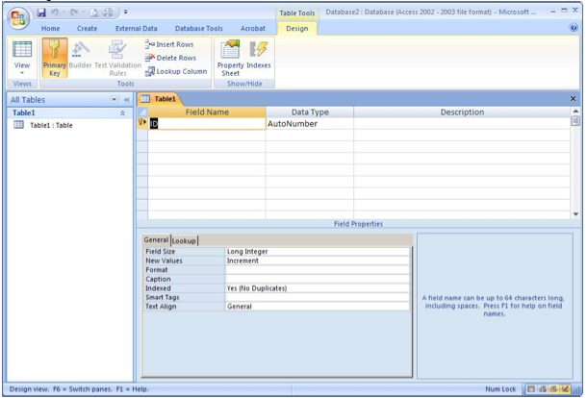Collapse the navigation pane with shutter arrows

pos(126,100)
